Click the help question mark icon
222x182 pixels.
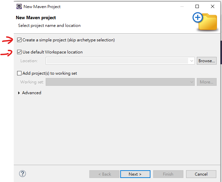pyautogui.click(x=23, y=174)
